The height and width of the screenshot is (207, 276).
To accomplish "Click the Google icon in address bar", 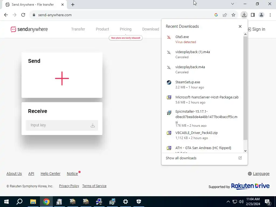I will 216,15.
